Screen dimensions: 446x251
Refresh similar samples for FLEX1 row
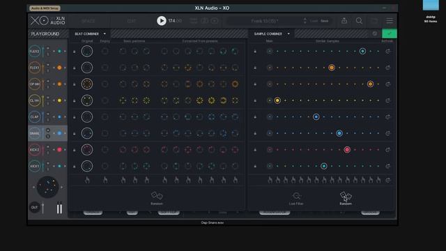387,68
